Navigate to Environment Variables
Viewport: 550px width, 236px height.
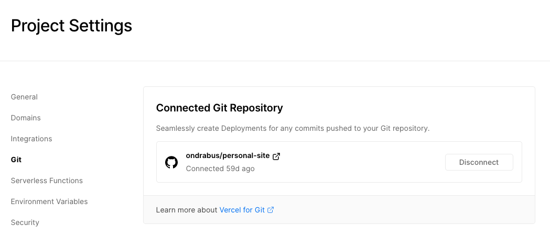pos(49,201)
